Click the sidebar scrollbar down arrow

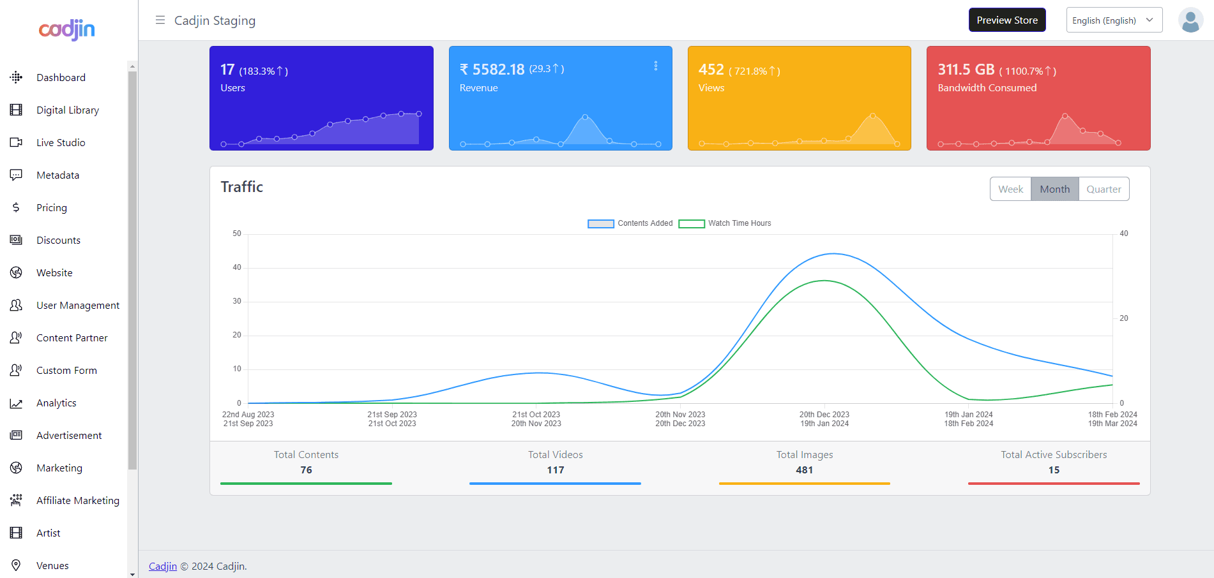pyautogui.click(x=132, y=574)
